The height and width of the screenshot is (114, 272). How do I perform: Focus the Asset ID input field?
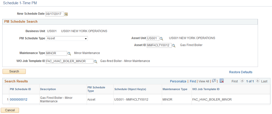click(159, 46)
